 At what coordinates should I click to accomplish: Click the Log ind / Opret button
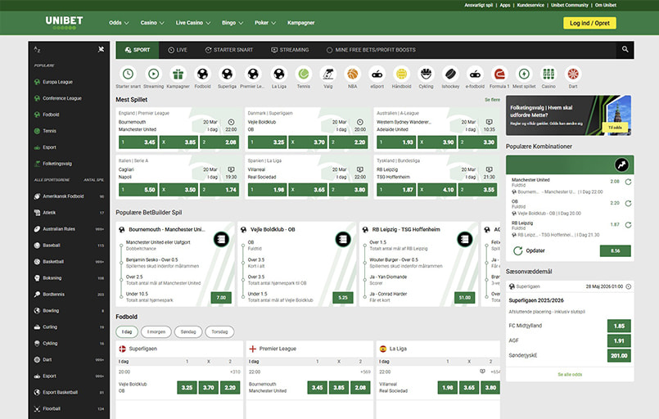tap(589, 23)
